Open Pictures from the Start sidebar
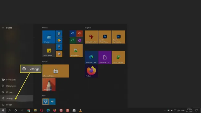 tap(17, 92)
